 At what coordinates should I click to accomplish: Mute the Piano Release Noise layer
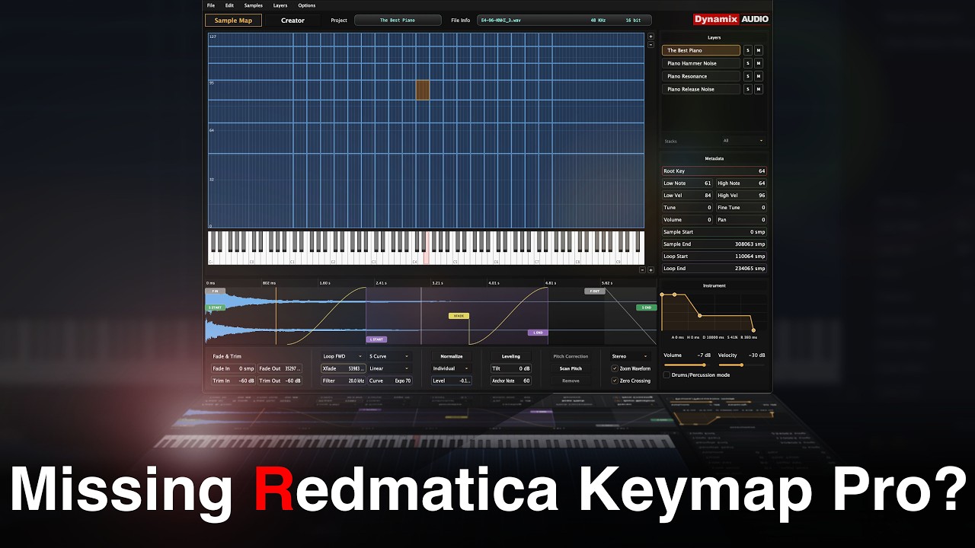point(759,89)
